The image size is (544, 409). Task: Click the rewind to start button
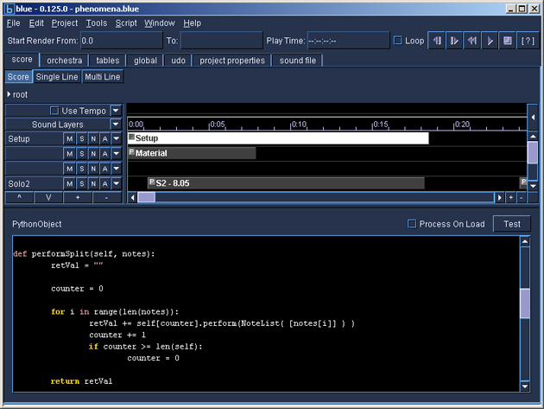(x=471, y=41)
